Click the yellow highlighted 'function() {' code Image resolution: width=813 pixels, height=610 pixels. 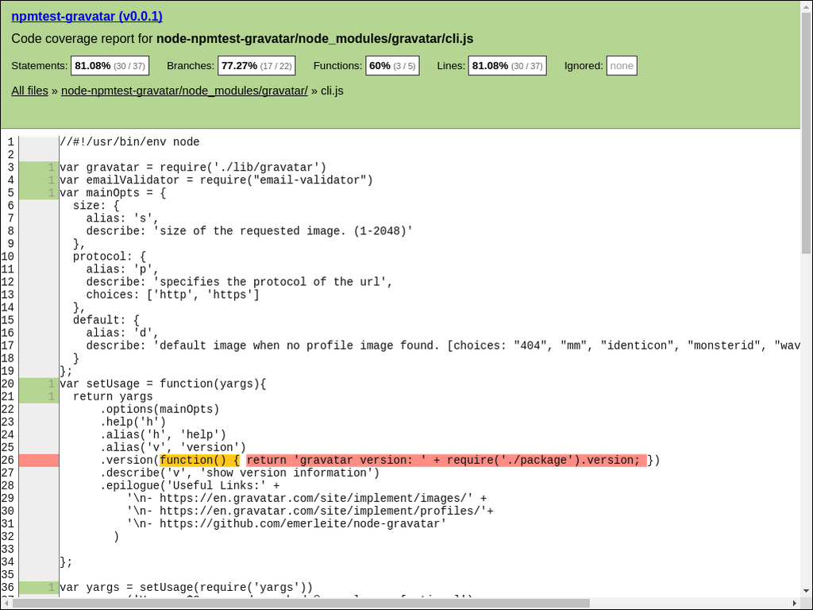pos(200,461)
